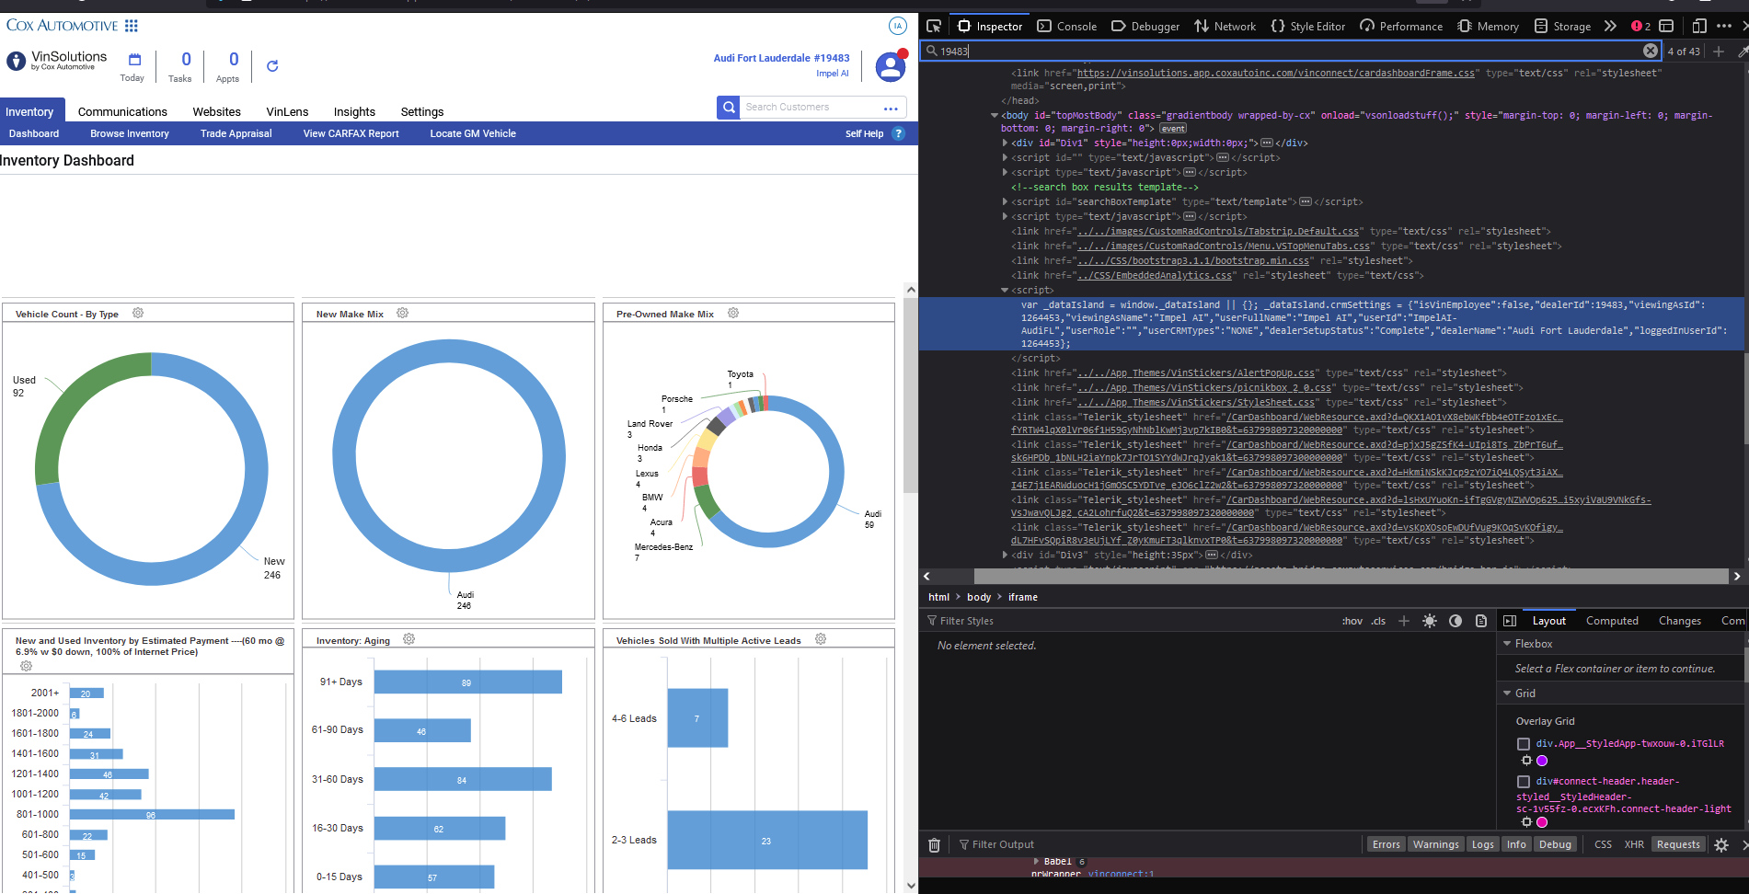This screenshot has height=894, width=1749.
Task: Click View CARFAX Report link
Action: coord(351,133)
